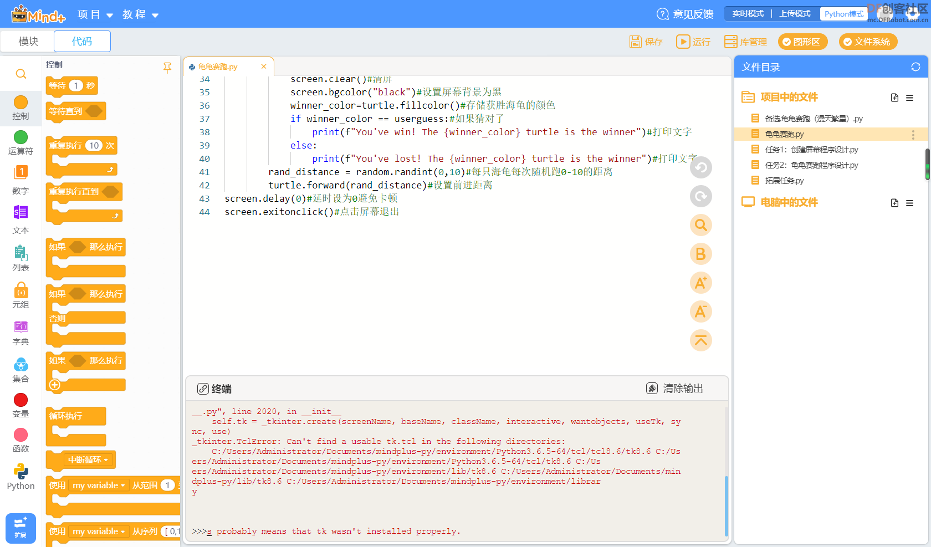
Task: Click the undo round button in the editor
Action: pos(700,167)
